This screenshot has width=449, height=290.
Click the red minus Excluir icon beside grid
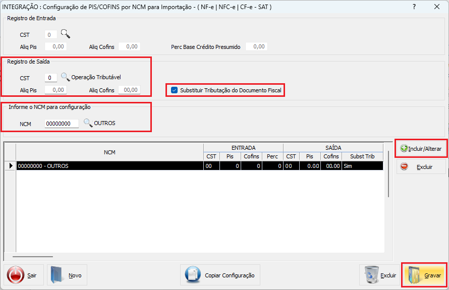coord(404,166)
